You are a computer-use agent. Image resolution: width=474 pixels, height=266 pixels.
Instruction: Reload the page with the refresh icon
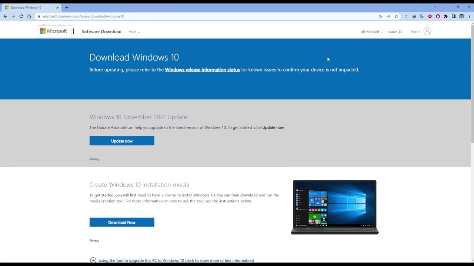pos(21,16)
